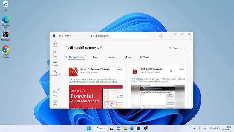Image resolution: width=234 pixels, height=132 pixels.
Task: Open clock and date in taskbar
Action: click(x=226, y=128)
